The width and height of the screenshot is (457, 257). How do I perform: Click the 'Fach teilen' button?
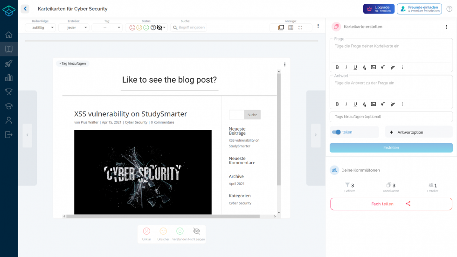coord(391,204)
